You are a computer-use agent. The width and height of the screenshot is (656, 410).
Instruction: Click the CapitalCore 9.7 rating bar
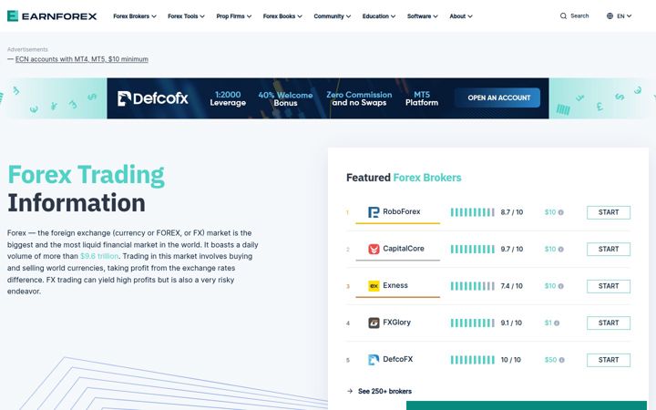[x=472, y=249]
